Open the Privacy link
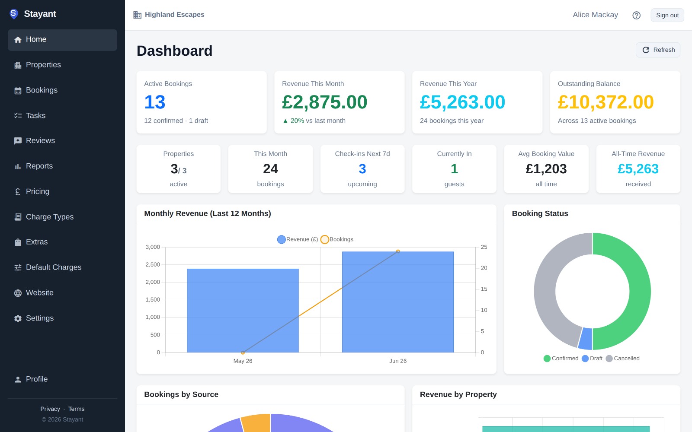The height and width of the screenshot is (432, 692). click(x=50, y=409)
